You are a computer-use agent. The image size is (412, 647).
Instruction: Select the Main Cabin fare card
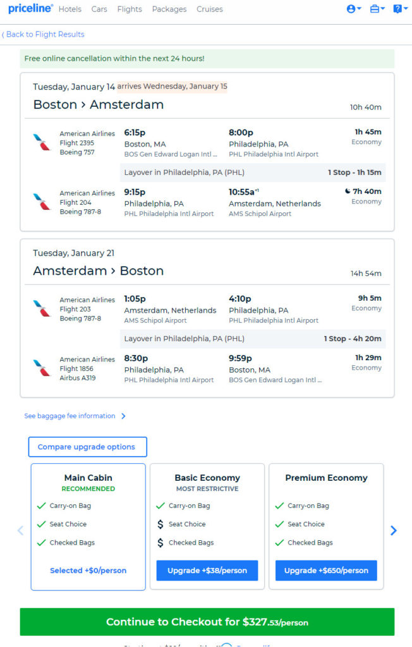tap(88, 526)
